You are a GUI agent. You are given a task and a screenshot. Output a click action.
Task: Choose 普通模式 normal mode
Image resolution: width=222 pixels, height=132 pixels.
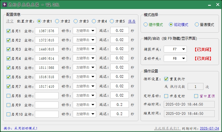coord(197,24)
